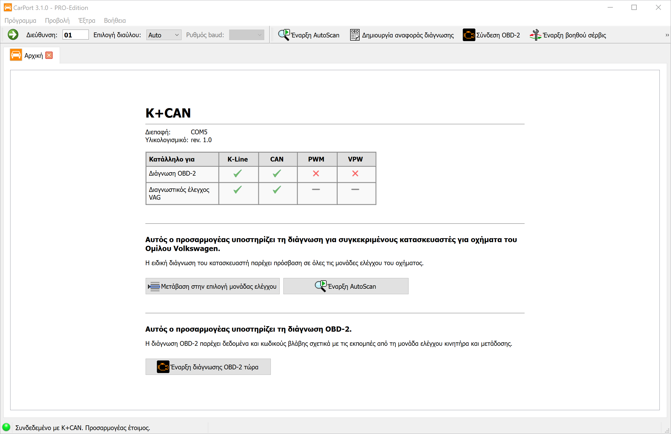Click Σύνδεση OBD-2 engine icon in toolbar
This screenshot has height=434, width=671.
tap(469, 35)
